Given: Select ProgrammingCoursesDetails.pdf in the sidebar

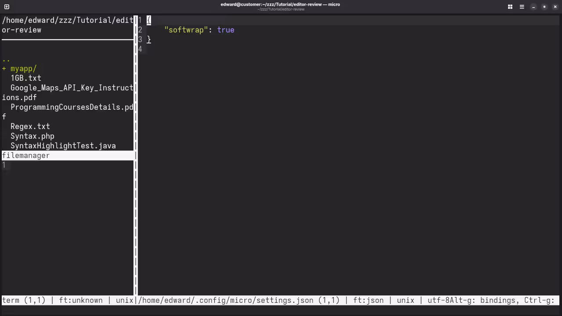Looking at the screenshot, I should (72, 107).
